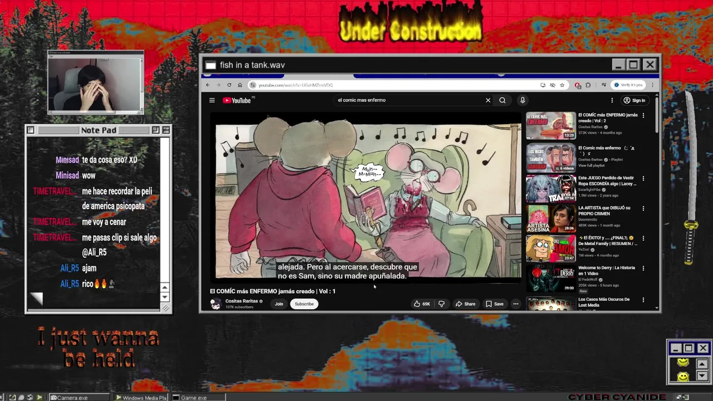Viewport: 713px width, 401px height.
Task: Click the YouTube page scrollbar
Action: click(x=657, y=114)
